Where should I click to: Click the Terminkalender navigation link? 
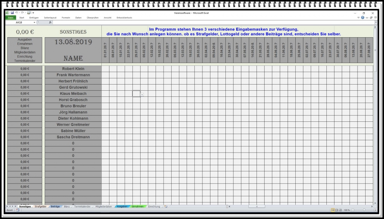click(25, 61)
